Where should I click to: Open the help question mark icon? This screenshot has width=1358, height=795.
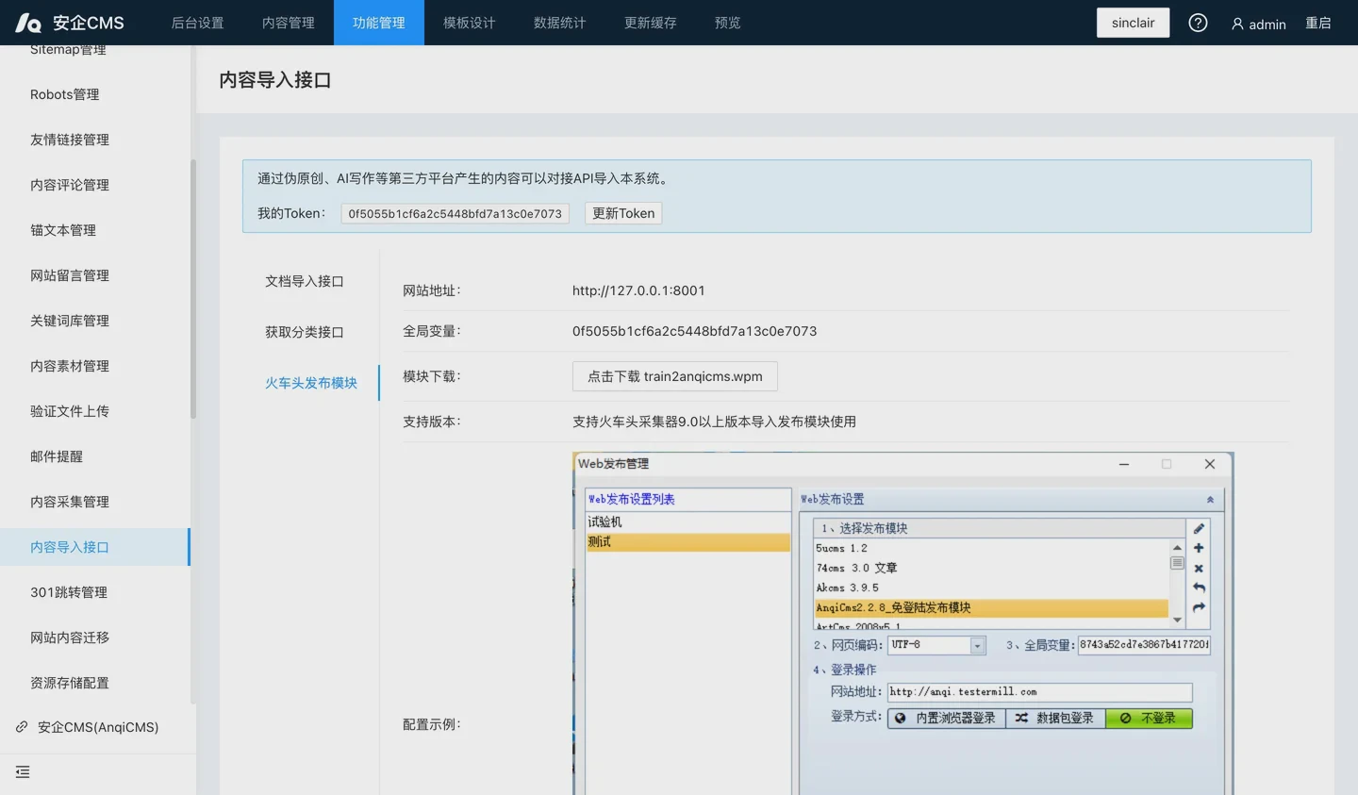(x=1198, y=23)
